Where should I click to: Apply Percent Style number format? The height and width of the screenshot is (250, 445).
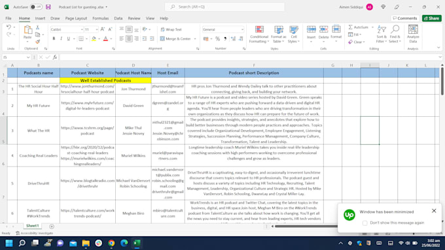(x=218, y=39)
